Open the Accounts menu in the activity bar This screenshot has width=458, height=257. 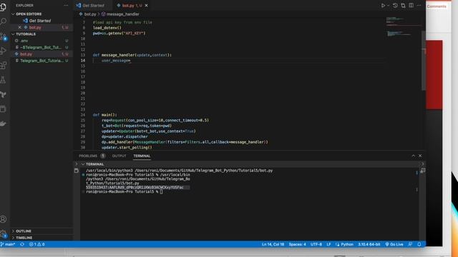click(x=3, y=219)
